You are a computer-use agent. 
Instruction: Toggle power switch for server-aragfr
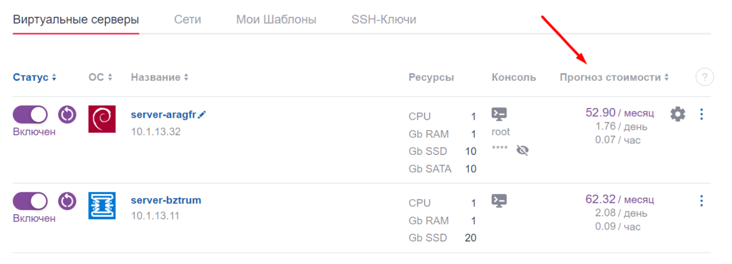30,115
